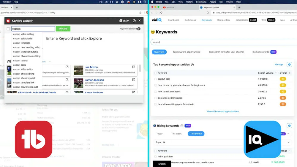Open View all keyword opportunities link
The height and width of the screenshot is (167, 297).
[222, 111]
